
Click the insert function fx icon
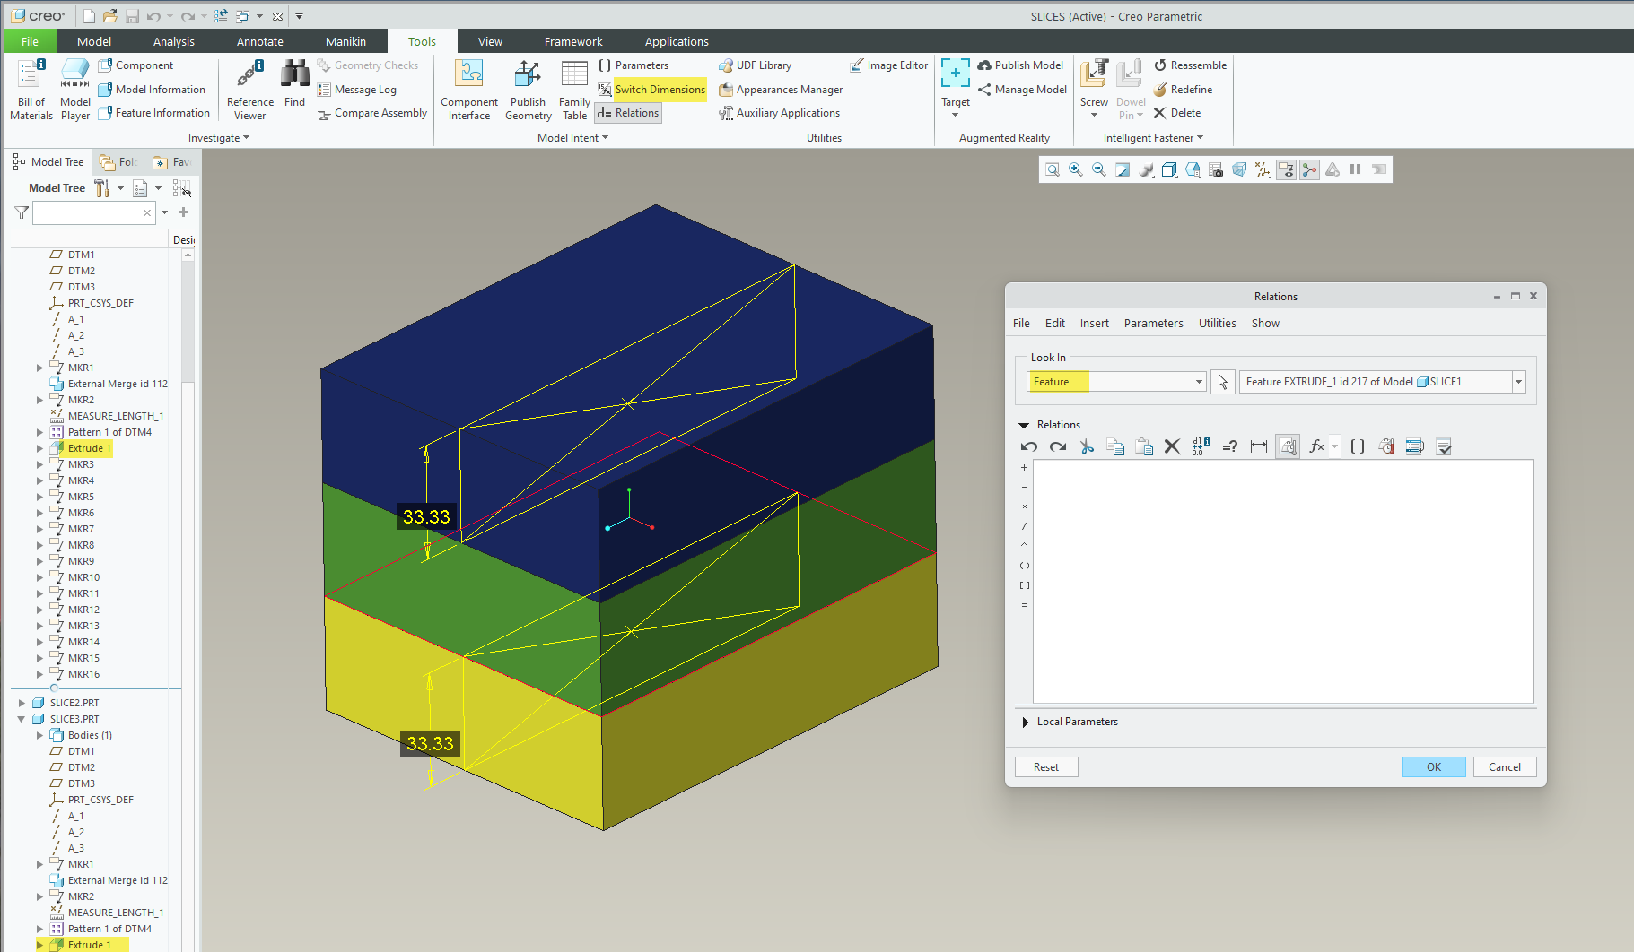click(1316, 446)
